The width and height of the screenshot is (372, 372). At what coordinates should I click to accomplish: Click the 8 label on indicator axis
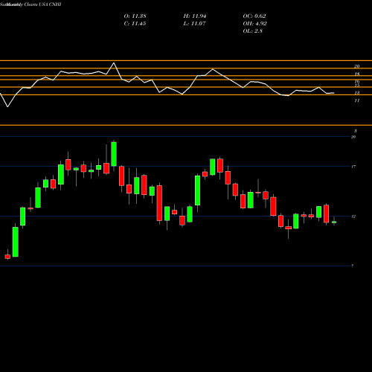pyautogui.click(x=356, y=131)
